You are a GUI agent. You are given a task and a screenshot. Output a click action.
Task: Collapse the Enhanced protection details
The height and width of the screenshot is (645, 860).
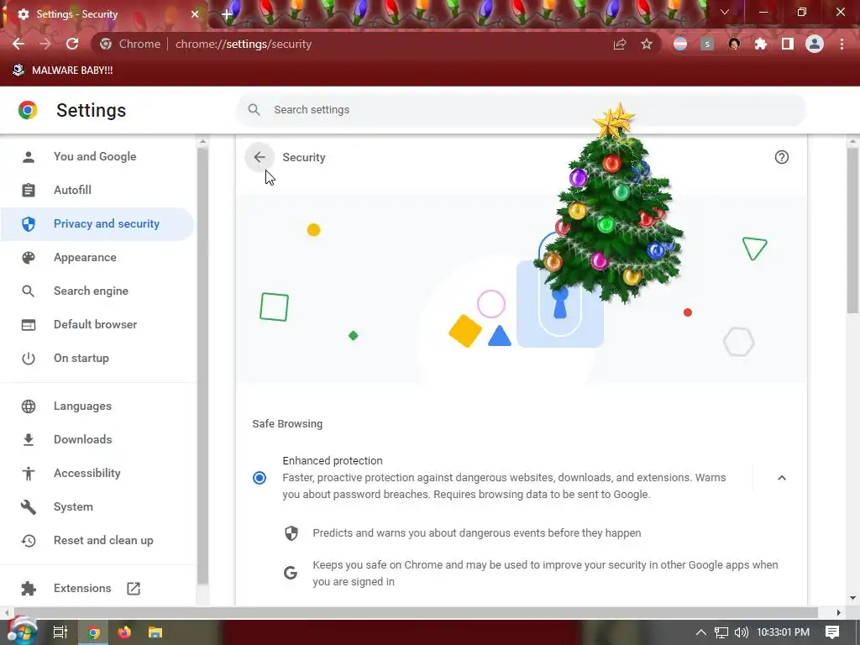pos(782,478)
